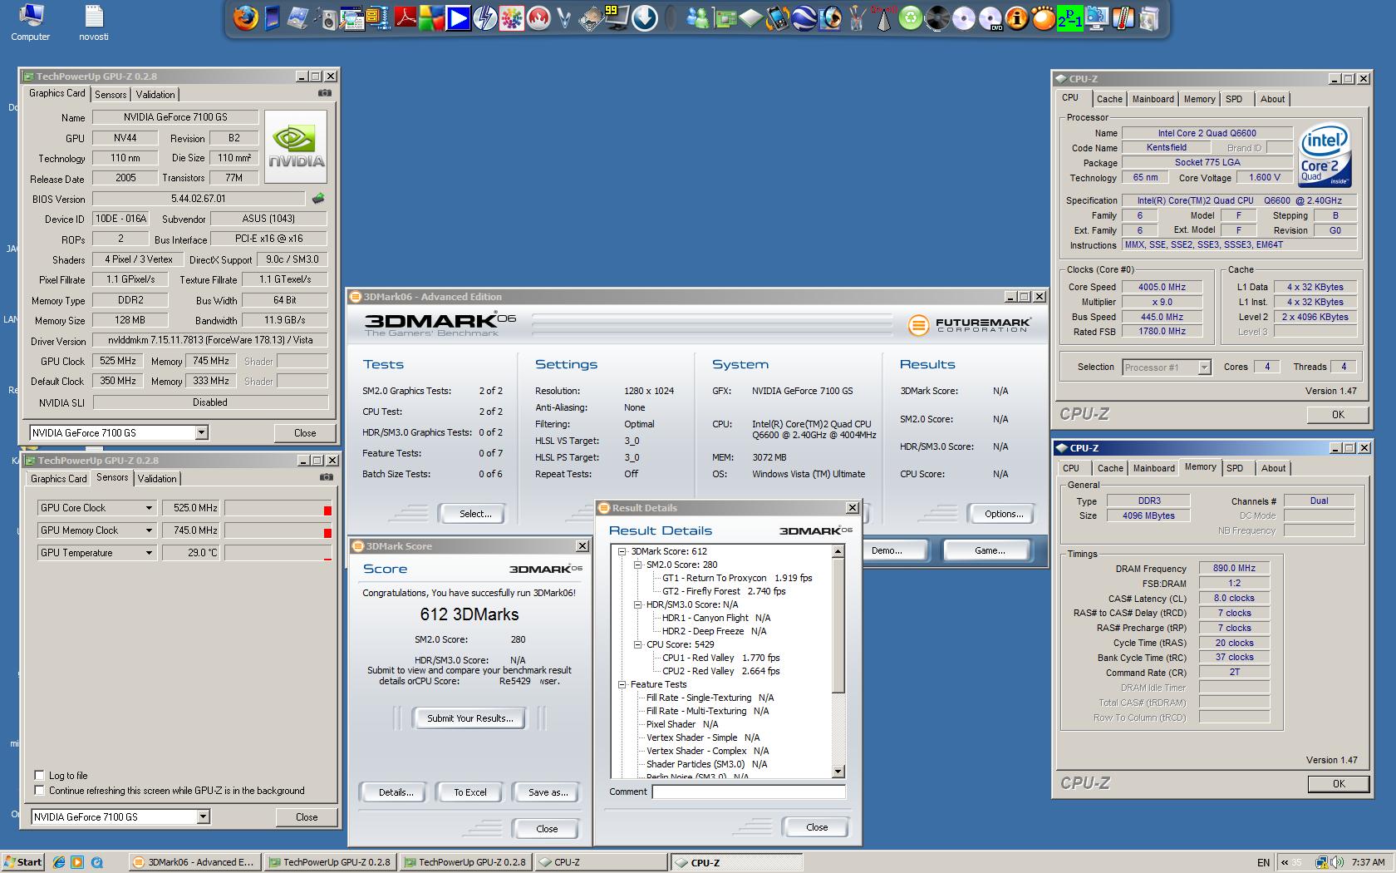Screen dimensions: 1396x873
Task: Launch Firefox from the top dock
Action: tap(246, 17)
